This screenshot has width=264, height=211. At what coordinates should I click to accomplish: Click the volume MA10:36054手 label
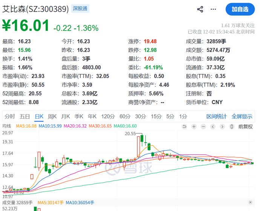[80, 203]
